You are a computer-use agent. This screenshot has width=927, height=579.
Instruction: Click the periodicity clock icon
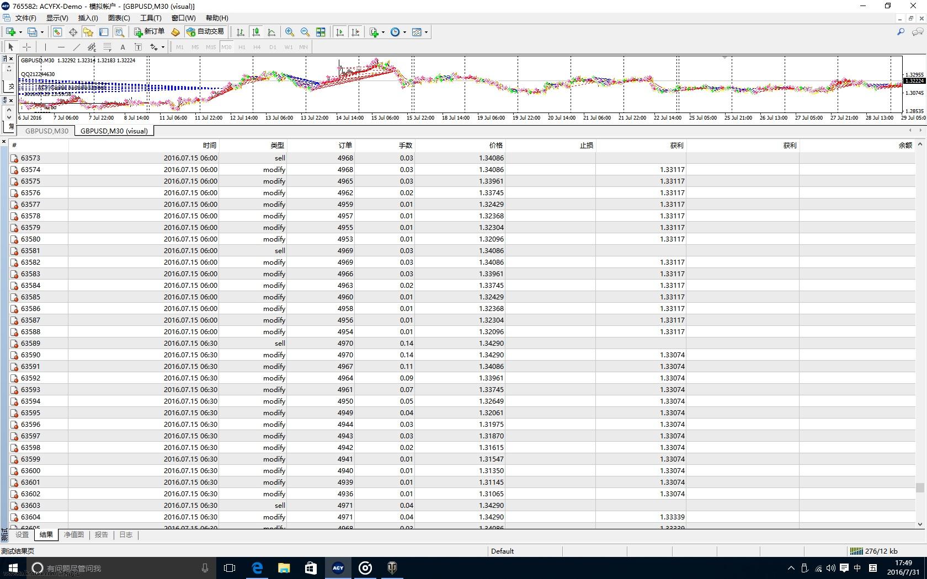(395, 32)
